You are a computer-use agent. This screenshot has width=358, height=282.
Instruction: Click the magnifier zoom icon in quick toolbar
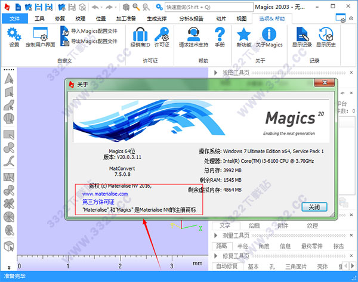[x=136, y=7]
